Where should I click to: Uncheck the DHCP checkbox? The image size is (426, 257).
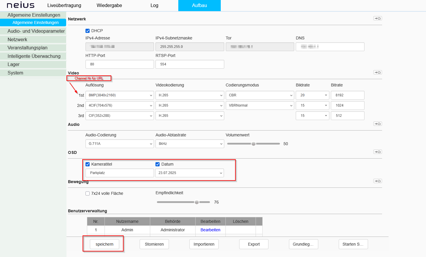point(88,31)
